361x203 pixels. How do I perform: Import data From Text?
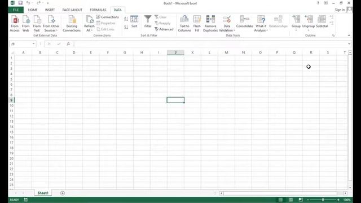pos(37,24)
